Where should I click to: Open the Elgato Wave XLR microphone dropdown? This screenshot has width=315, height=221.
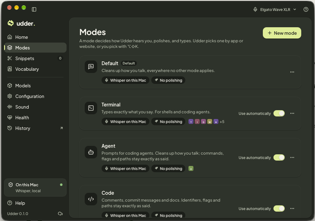pos(275,9)
